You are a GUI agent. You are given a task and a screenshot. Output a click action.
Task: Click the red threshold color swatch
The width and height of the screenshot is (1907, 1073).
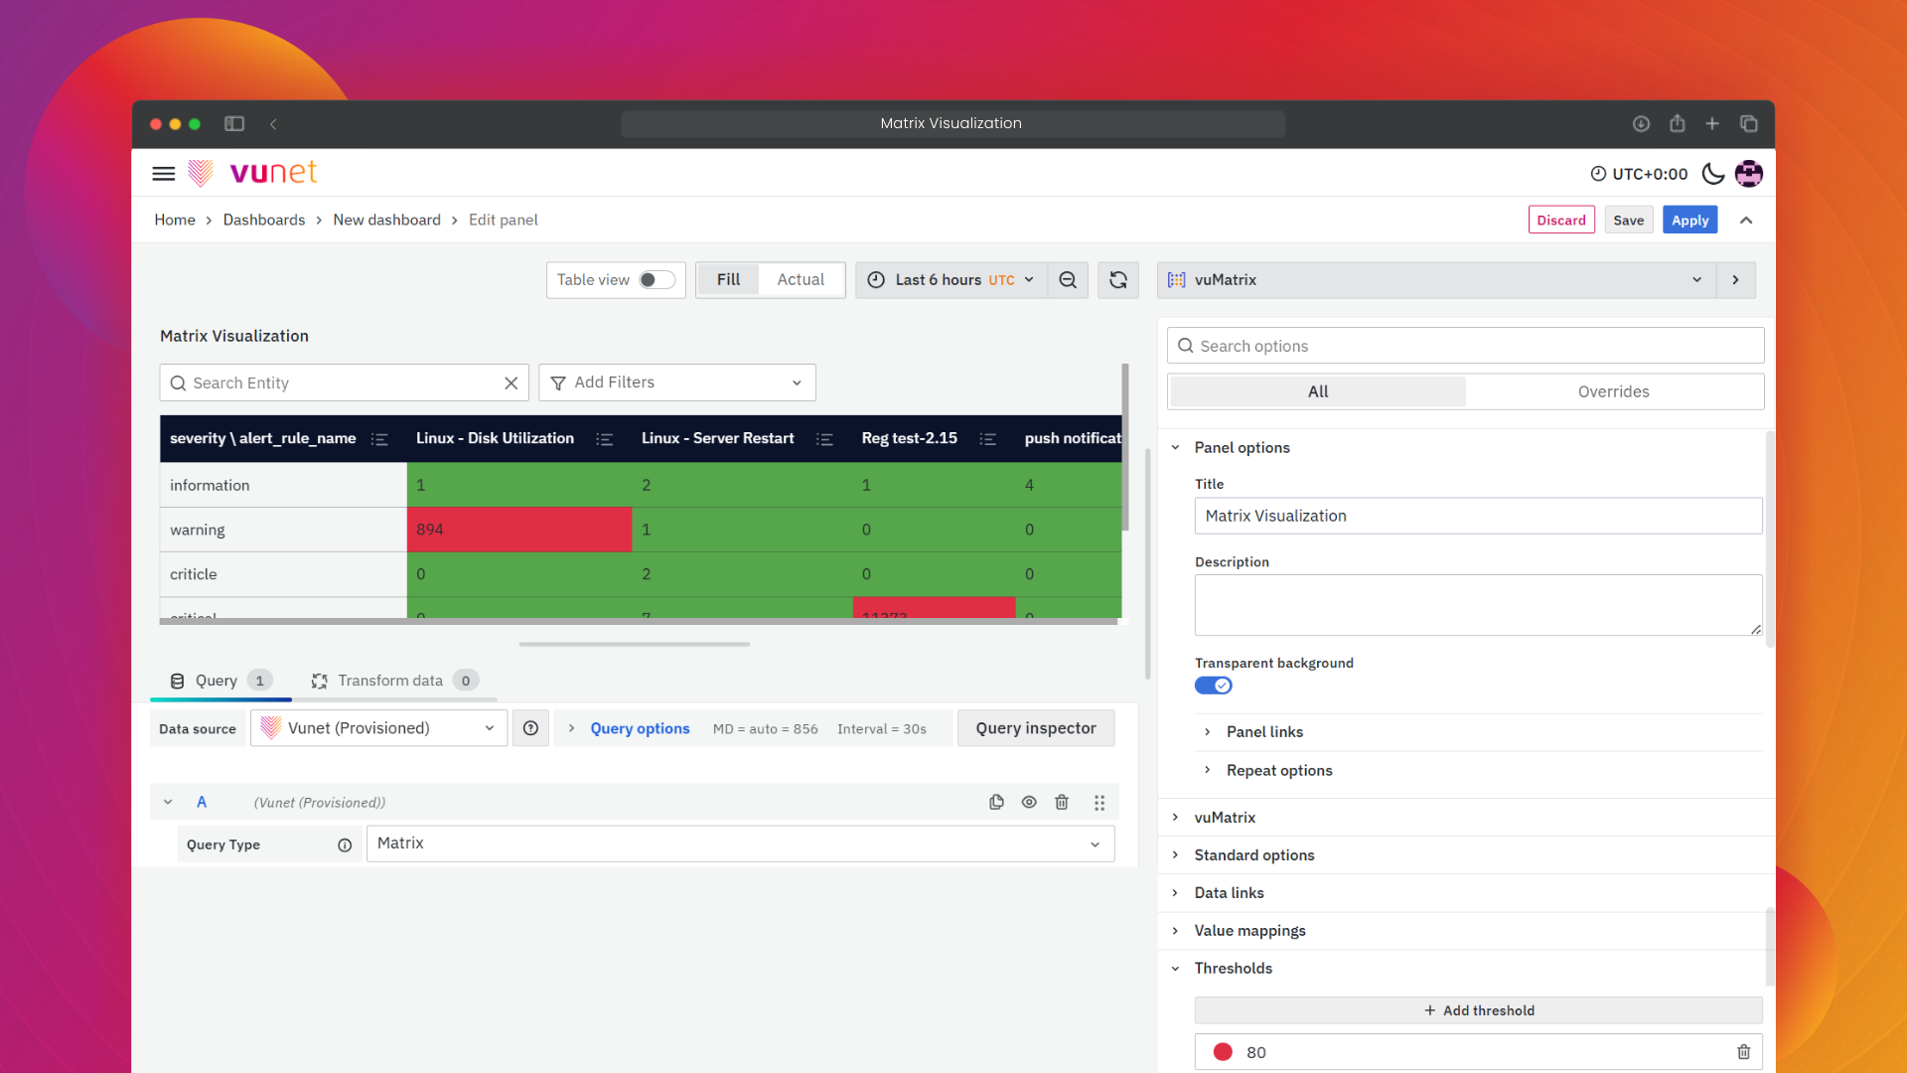tap(1223, 1052)
